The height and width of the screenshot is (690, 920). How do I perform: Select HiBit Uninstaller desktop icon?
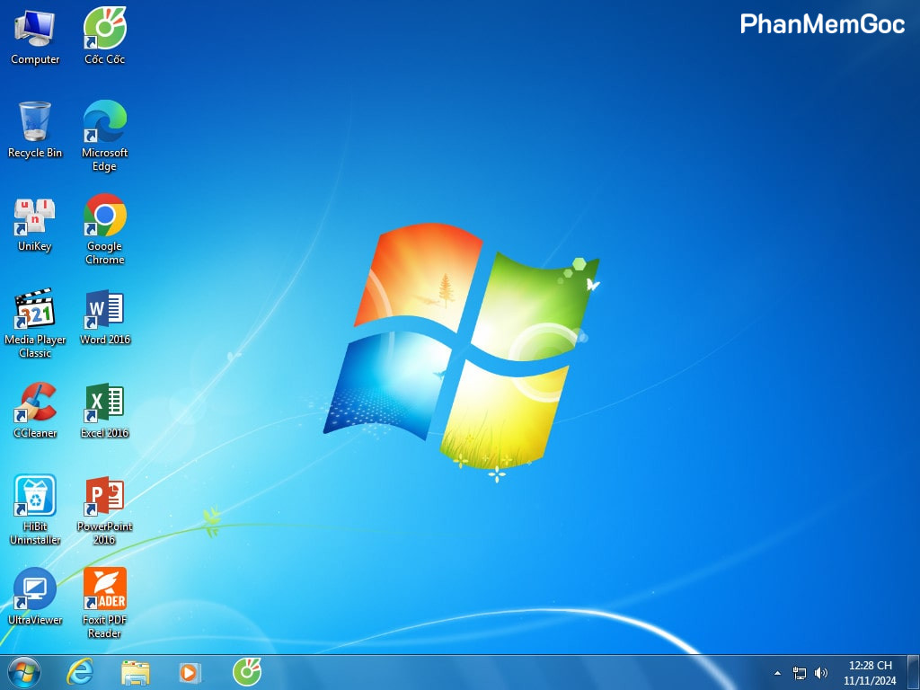[35, 497]
